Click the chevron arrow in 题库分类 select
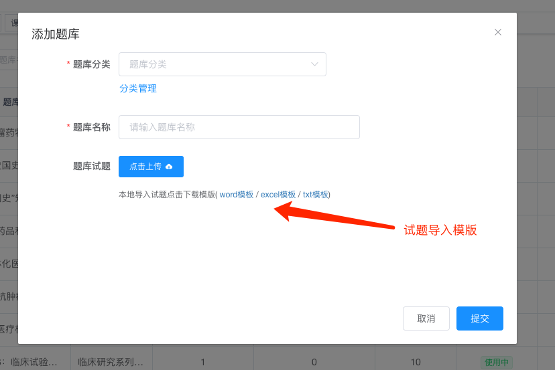This screenshot has width=555, height=370. coord(314,64)
